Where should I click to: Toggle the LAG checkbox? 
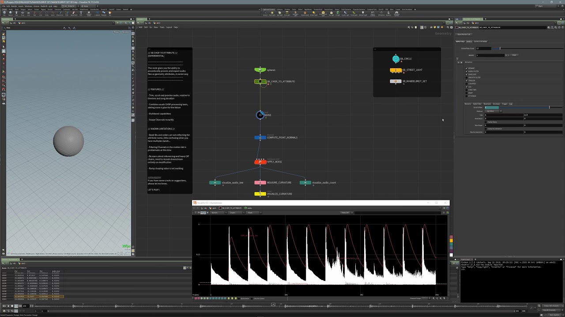tap(467, 87)
